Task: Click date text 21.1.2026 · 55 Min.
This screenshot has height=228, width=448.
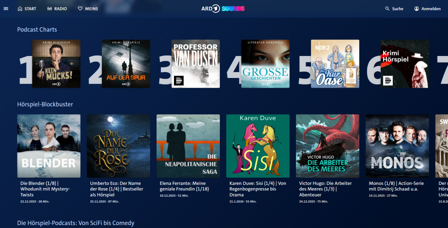Action: (x=243, y=202)
